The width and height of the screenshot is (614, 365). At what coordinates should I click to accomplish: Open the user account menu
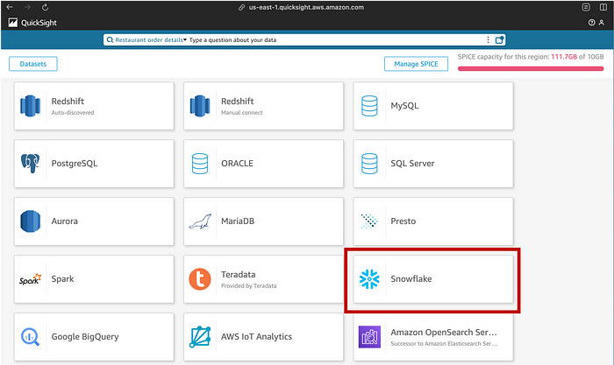[x=603, y=23]
